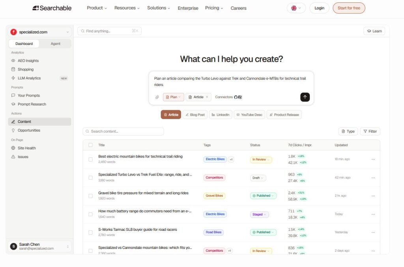Open the Pricing menu
The height and width of the screenshot is (267, 404).
(214, 8)
